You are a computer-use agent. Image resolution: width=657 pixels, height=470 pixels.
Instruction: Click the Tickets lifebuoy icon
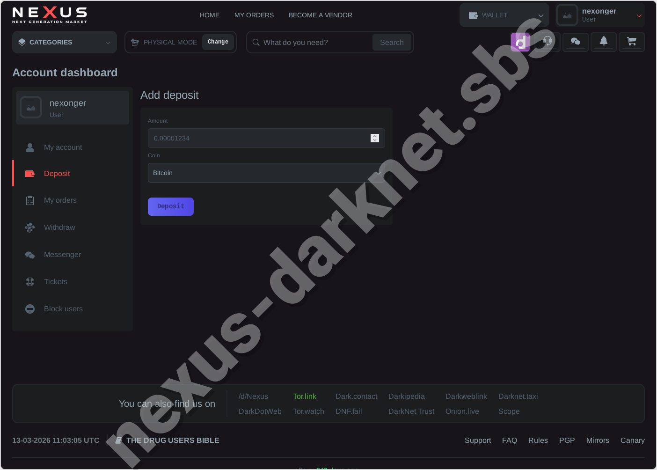[30, 282]
